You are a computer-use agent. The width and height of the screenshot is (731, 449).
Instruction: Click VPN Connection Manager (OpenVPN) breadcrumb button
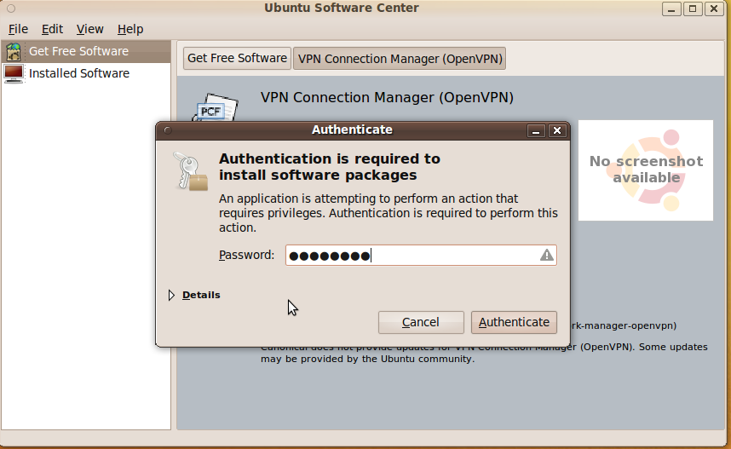point(400,59)
